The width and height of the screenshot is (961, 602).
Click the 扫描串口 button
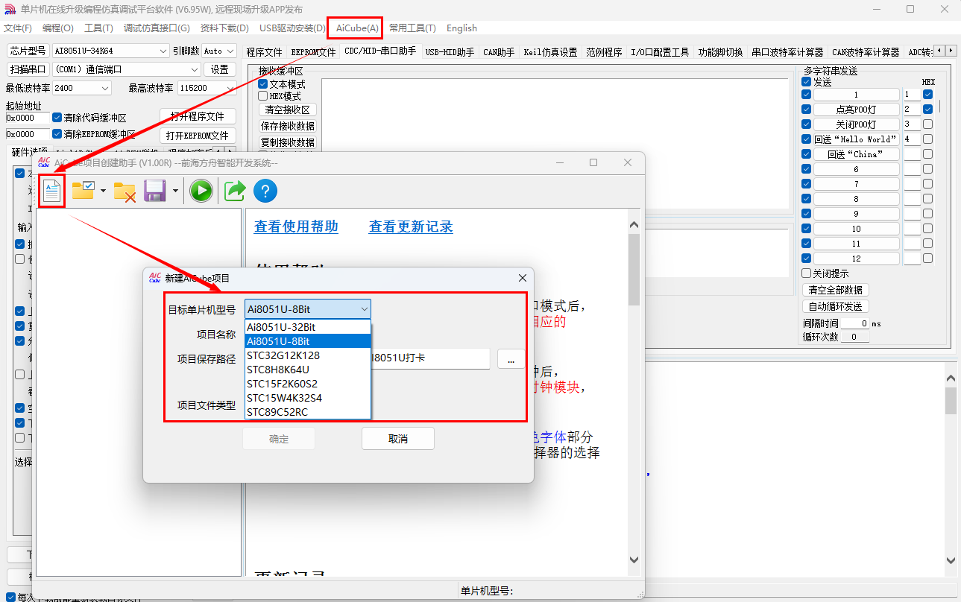click(x=28, y=69)
